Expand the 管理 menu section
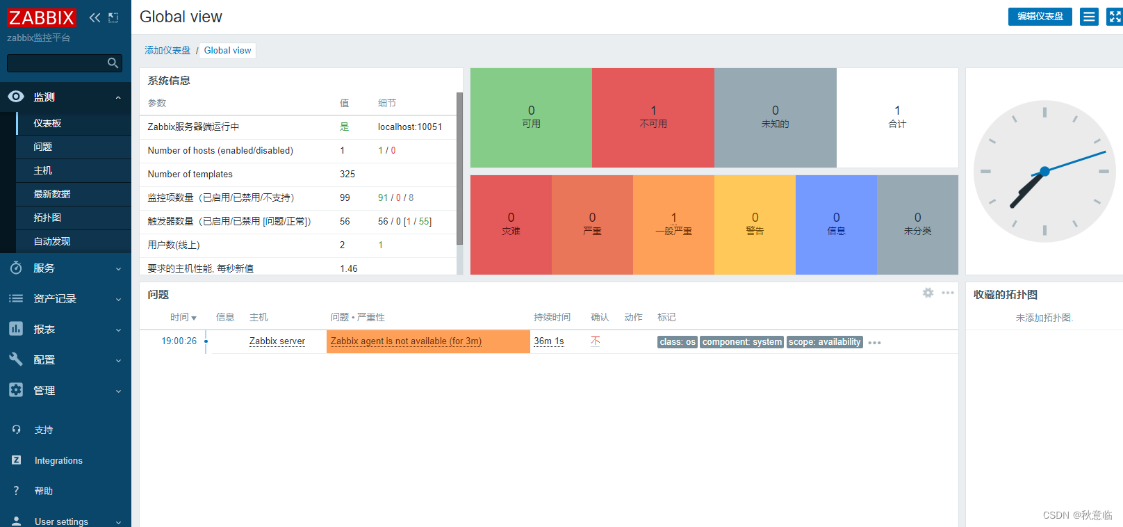The width and height of the screenshot is (1123, 527). pyautogui.click(x=118, y=391)
